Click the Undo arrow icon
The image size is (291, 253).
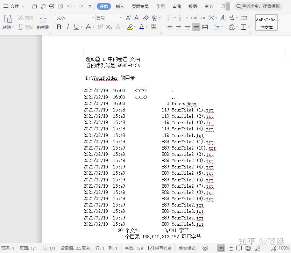coord(69,7)
